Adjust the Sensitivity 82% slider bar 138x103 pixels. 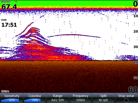pyautogui.click(x=12, y=100)
